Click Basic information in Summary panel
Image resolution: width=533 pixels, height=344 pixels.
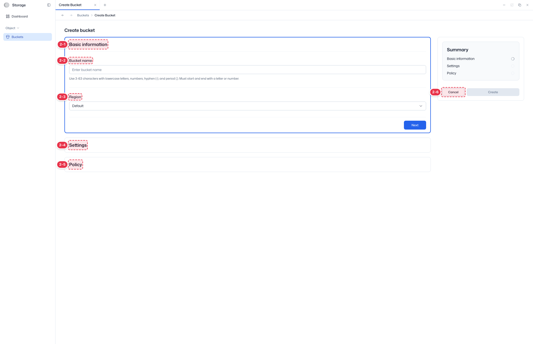tap(461, 59)
